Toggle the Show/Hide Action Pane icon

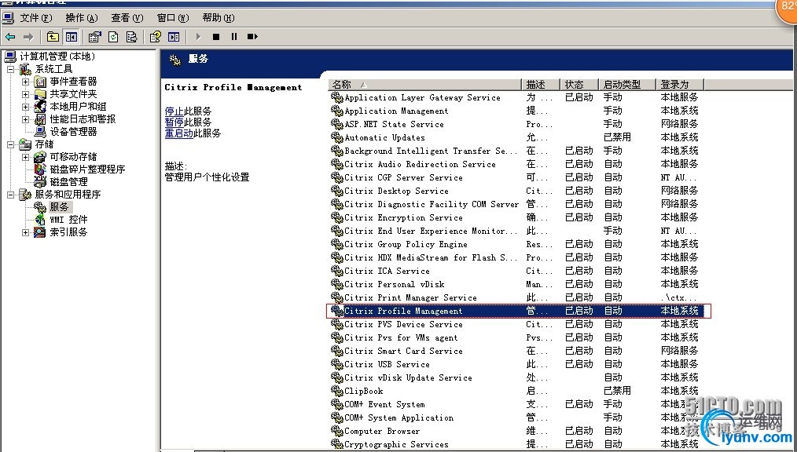[174, 37]
